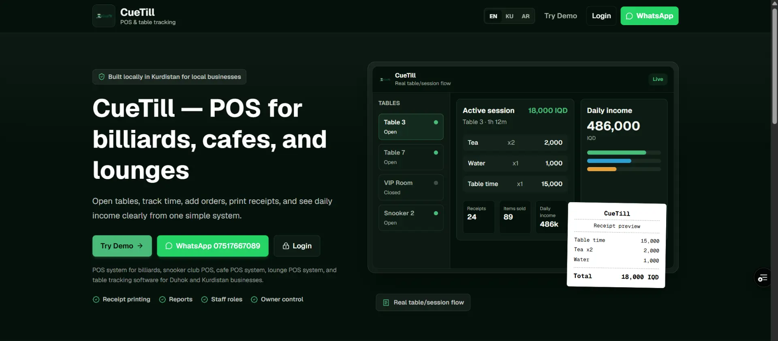Click Table 3 · 1h 12m session subtitle
Image resolution: width=778 pixels, height=341 pixels.
(485, 122)
